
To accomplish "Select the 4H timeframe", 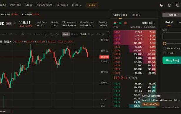I will point(5,34).
